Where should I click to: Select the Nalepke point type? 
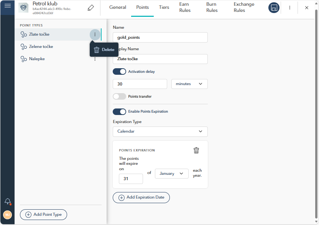click(58, 59)
